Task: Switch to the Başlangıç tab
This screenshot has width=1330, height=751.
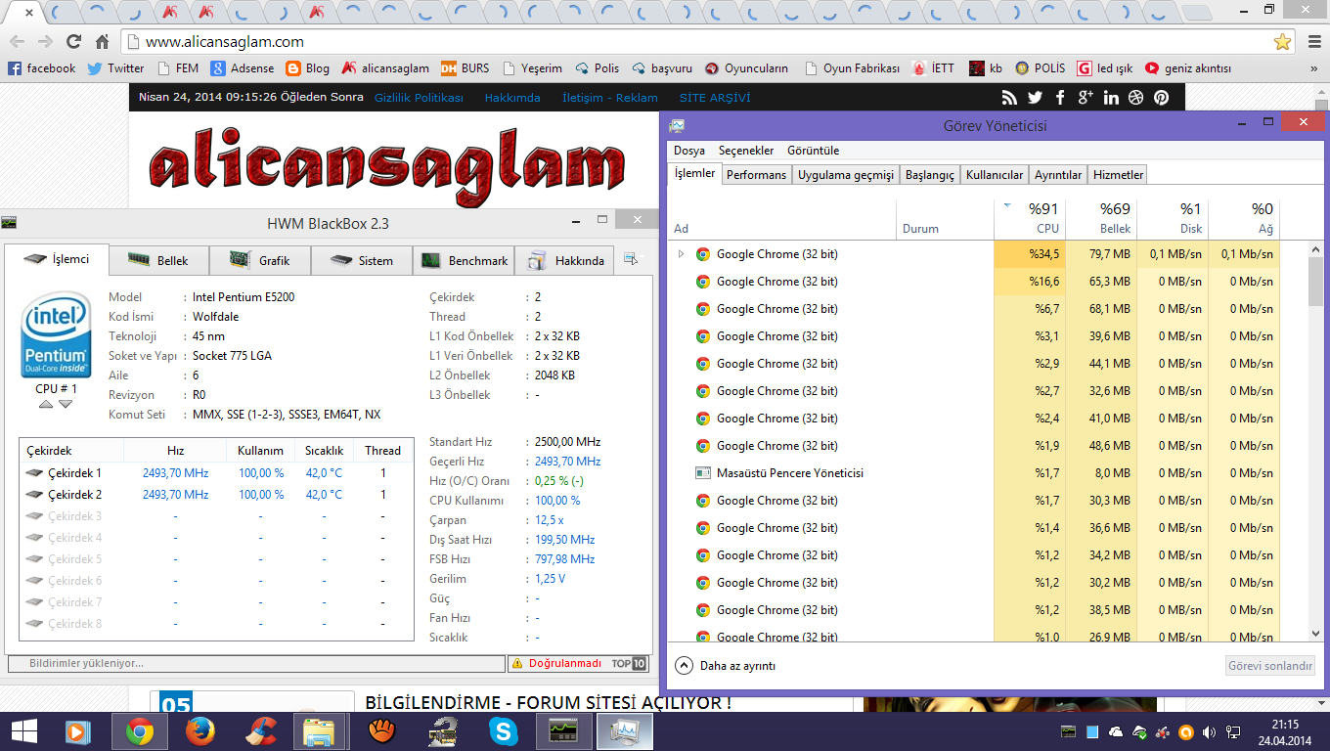Action: pos(930,175)
